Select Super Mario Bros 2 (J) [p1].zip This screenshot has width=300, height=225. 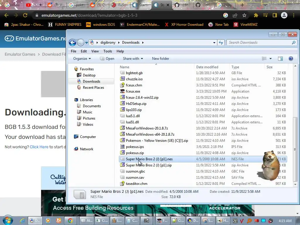pos(149,165)
